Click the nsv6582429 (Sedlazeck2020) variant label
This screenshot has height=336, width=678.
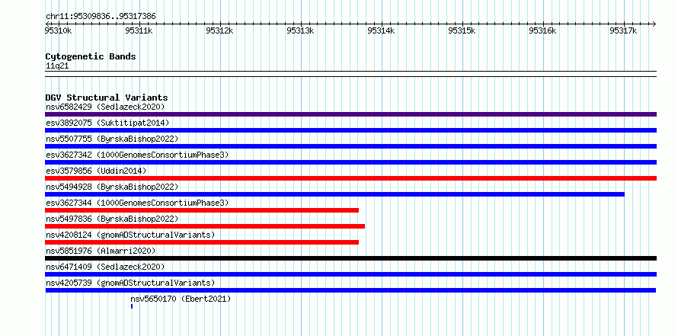(105, 107)
